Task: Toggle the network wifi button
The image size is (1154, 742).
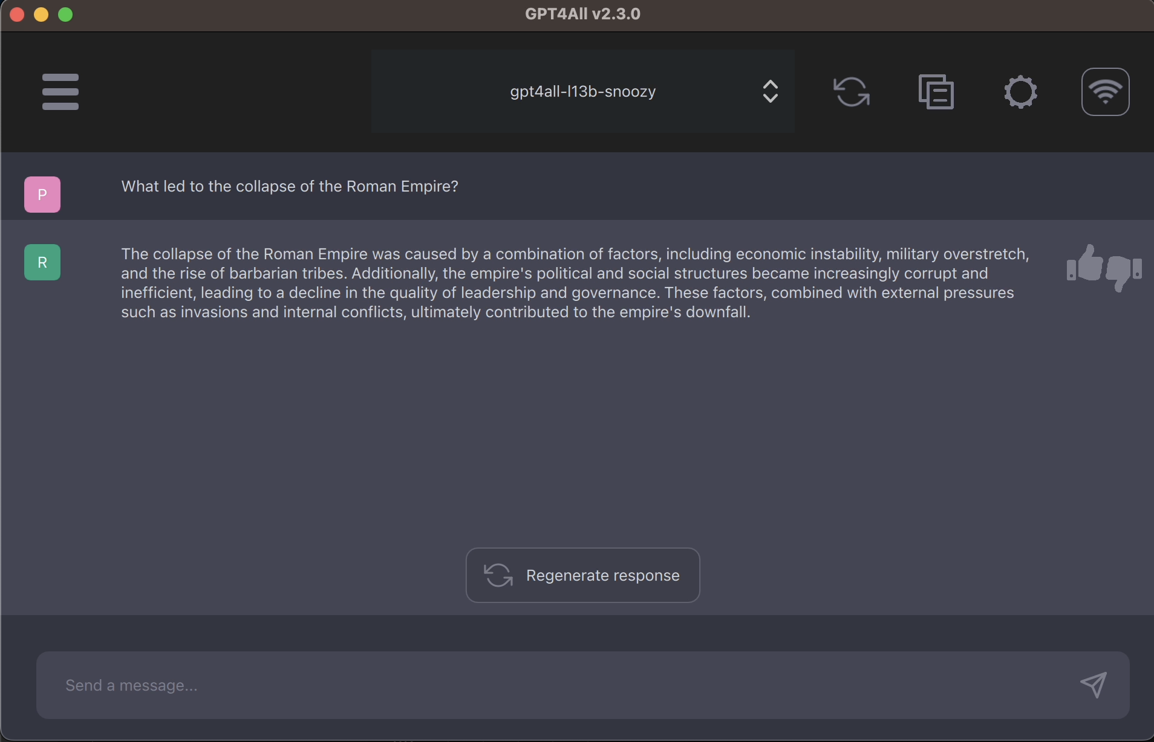Action: 1105,92
